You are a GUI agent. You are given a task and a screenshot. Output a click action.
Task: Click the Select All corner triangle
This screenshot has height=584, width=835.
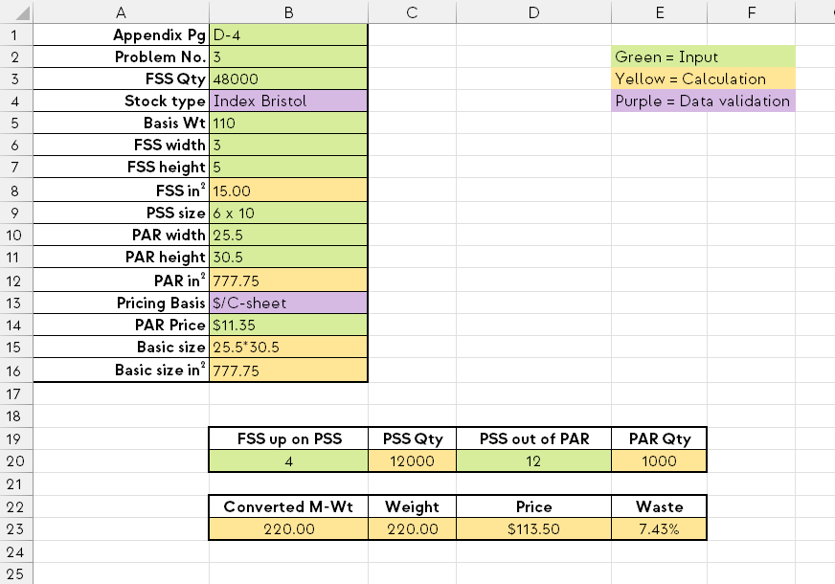[x=19, y=11]
